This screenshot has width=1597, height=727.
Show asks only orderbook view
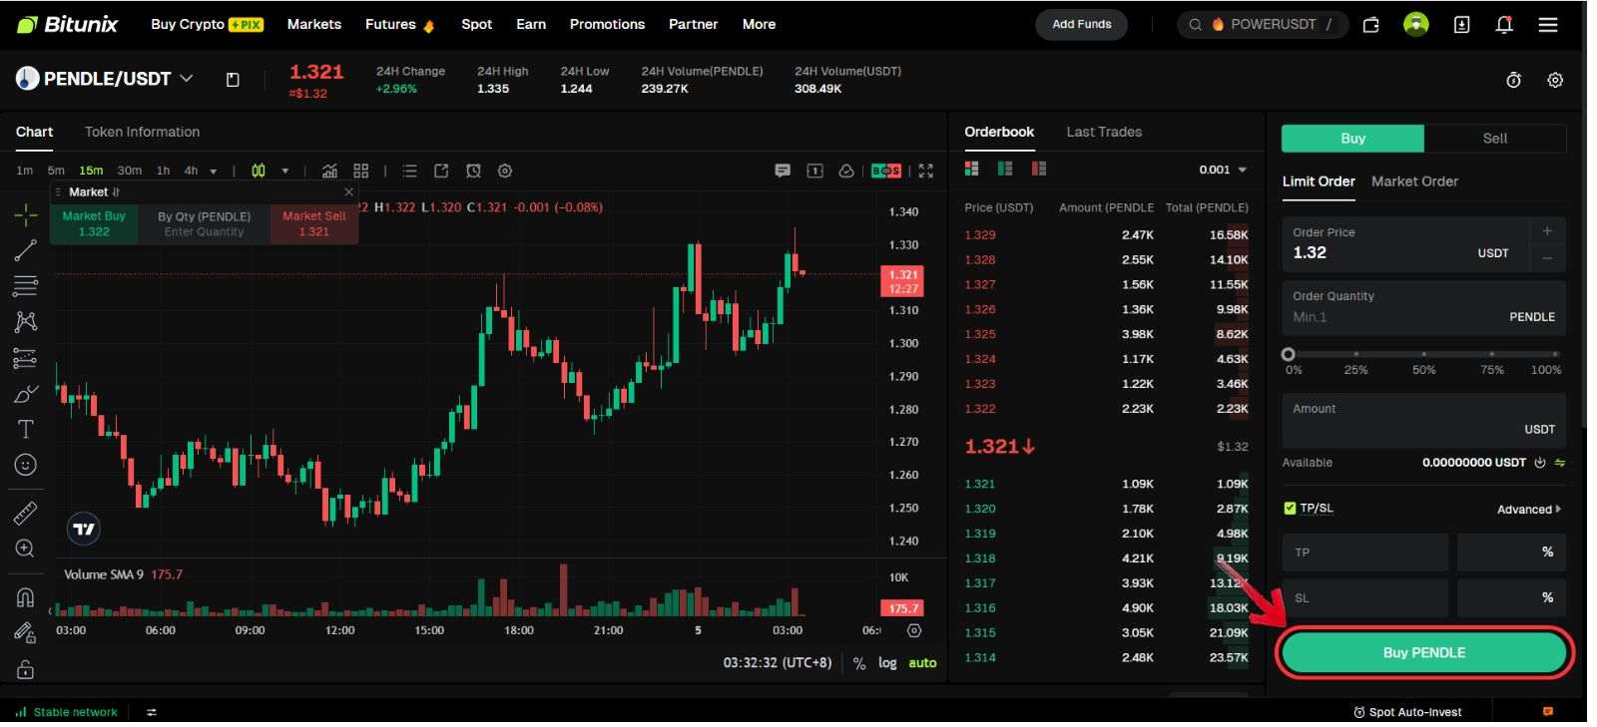(x=1039, y=169)
